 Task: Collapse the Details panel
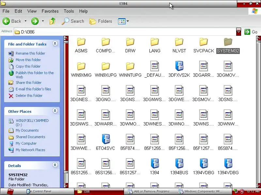(55, 165)
